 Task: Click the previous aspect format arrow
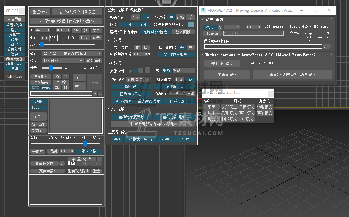(43, 38)
